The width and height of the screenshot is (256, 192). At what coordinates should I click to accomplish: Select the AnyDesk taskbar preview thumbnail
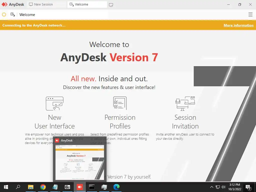pyautogui.click(x=80, y=162)
